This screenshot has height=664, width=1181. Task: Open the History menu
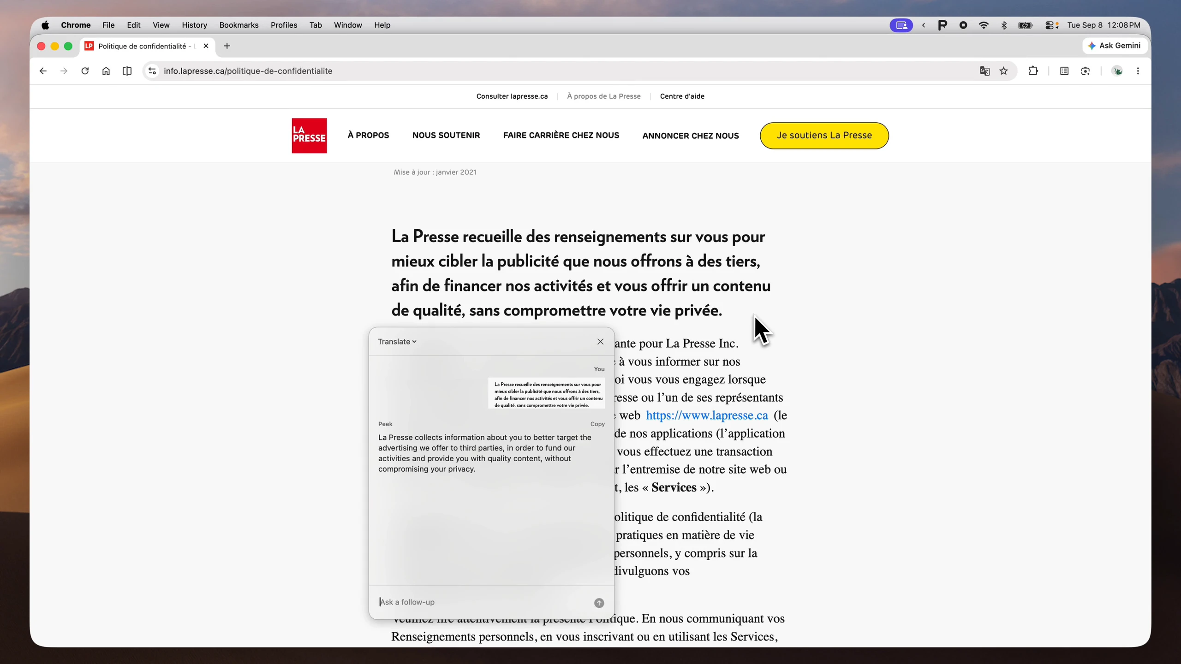[x=194, y=25]
